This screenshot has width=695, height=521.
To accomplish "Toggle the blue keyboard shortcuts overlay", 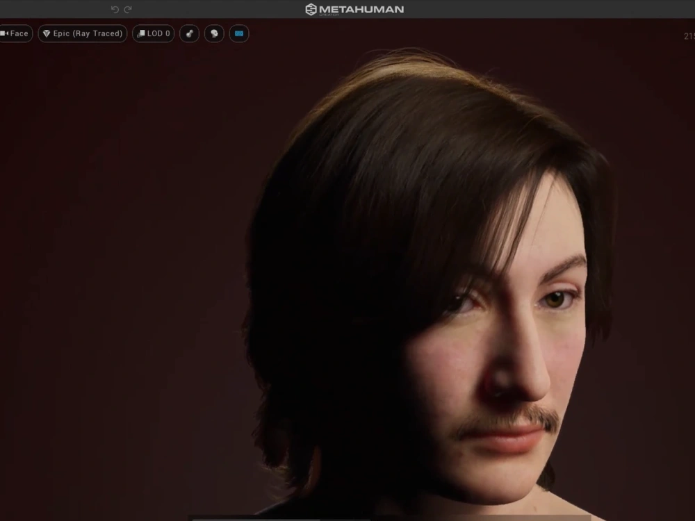I will click(239, 33).
